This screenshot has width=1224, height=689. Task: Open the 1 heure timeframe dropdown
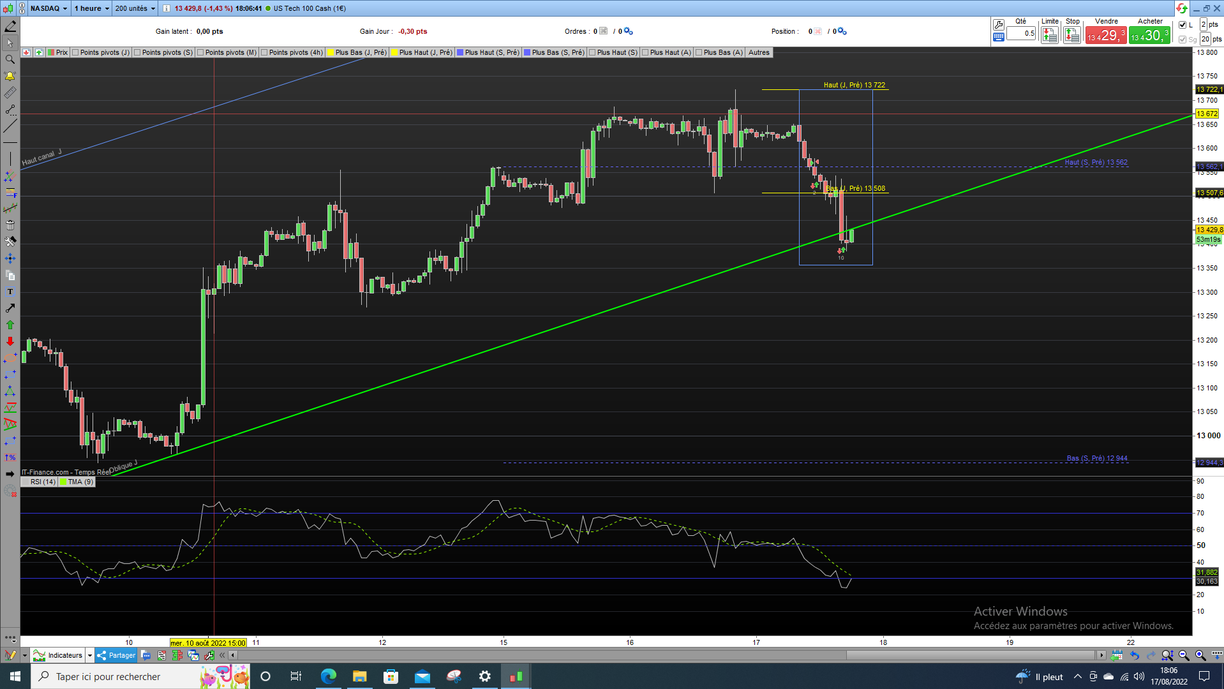tap(92, 8)
